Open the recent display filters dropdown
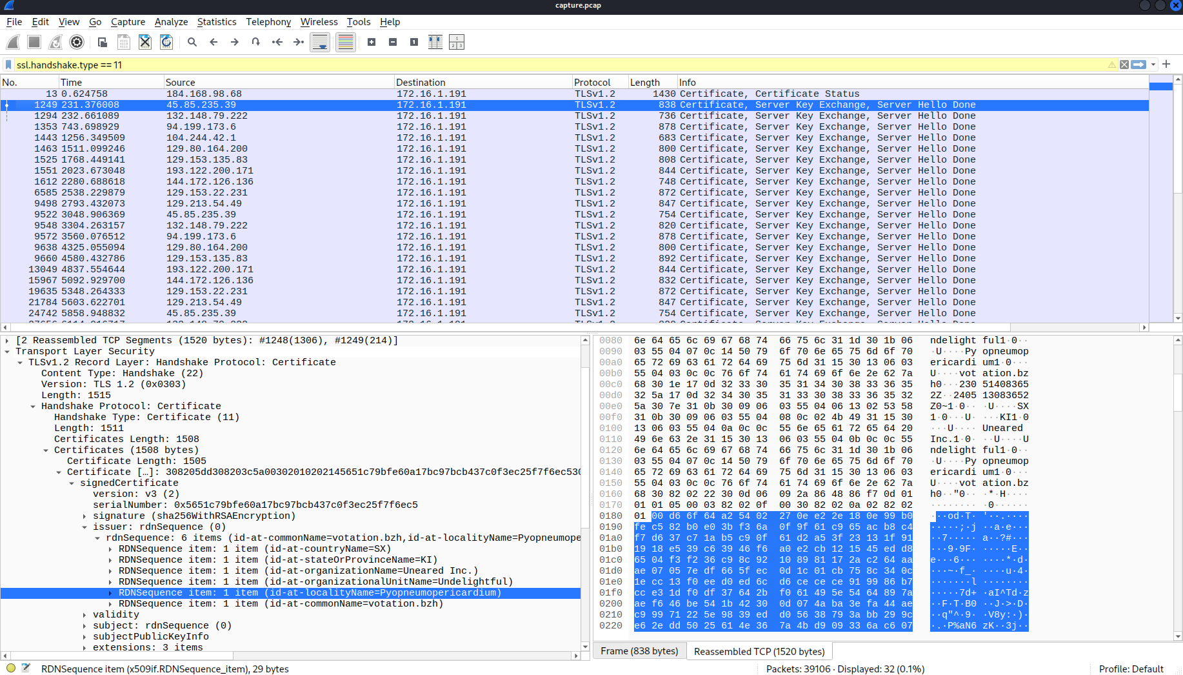1183x675 pixels. 1153,65
